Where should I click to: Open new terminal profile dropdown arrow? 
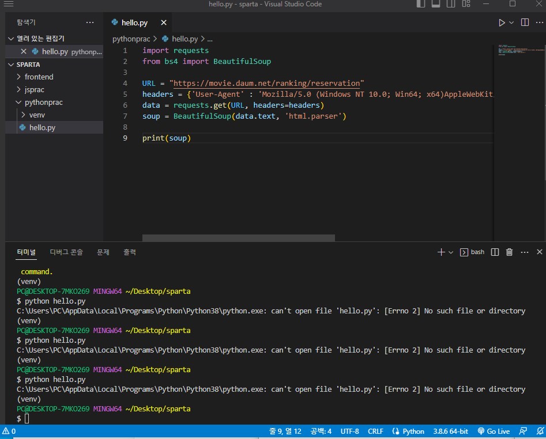[451, 252]
